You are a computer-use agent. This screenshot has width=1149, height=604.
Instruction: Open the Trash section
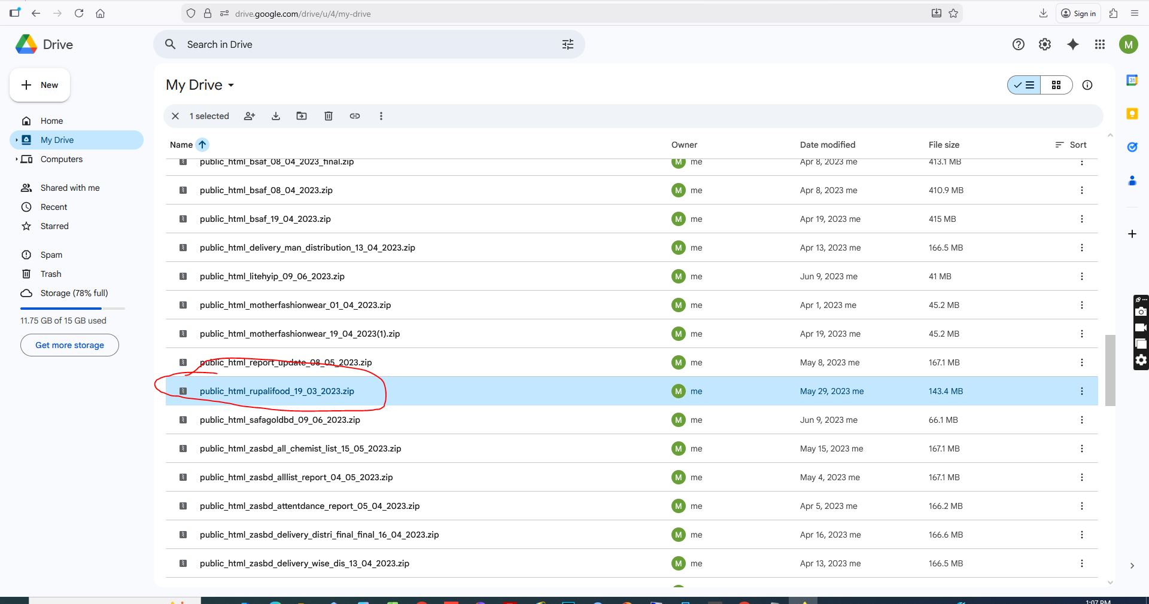51,274
